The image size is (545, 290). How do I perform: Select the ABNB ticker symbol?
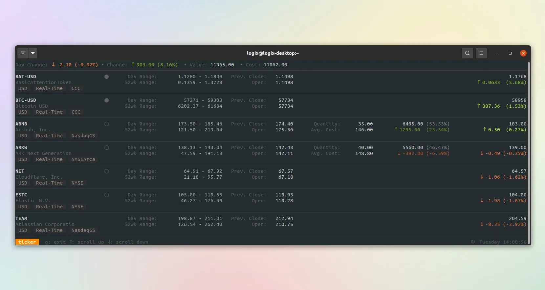point(21,124)
